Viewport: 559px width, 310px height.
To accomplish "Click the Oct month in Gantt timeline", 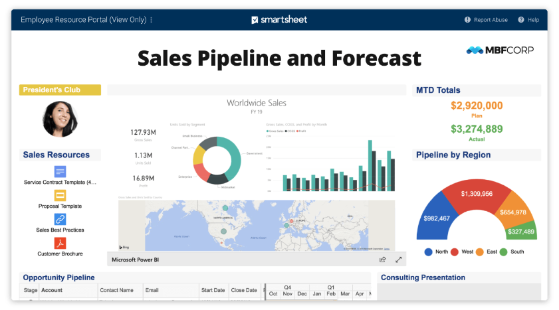I will (x=273, y=294).
